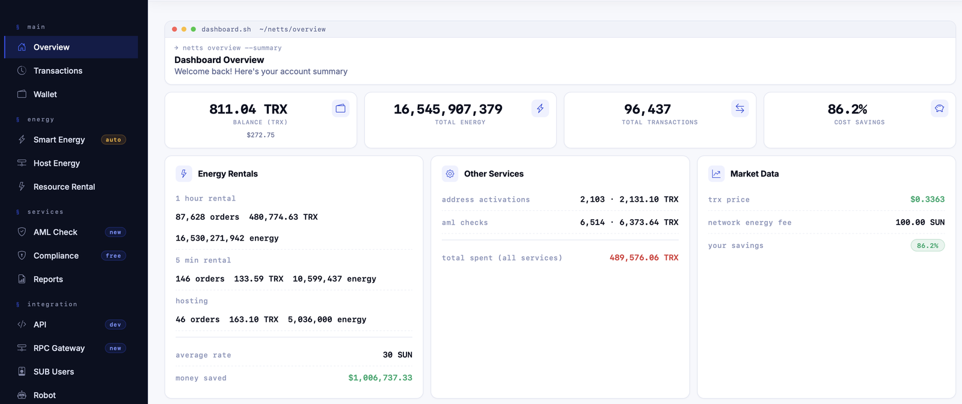Click the Other Services gear icon
The width and height of the screenshot is (962, 404).
(450, 173)
